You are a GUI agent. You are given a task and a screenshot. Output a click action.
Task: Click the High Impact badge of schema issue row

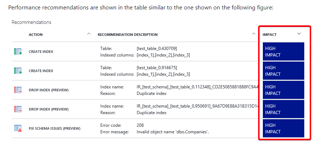pyautogui.click(x=284, y=128)
